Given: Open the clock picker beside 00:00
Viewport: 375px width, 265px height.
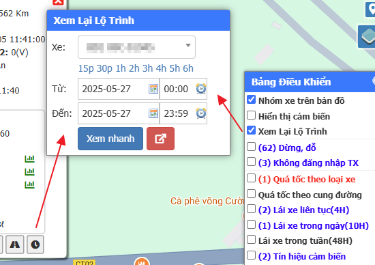Looking at the screenshot, I should point(201,89).
